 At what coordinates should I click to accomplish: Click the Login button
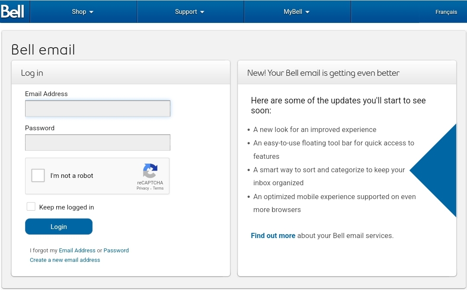click(x=59, y=226)
